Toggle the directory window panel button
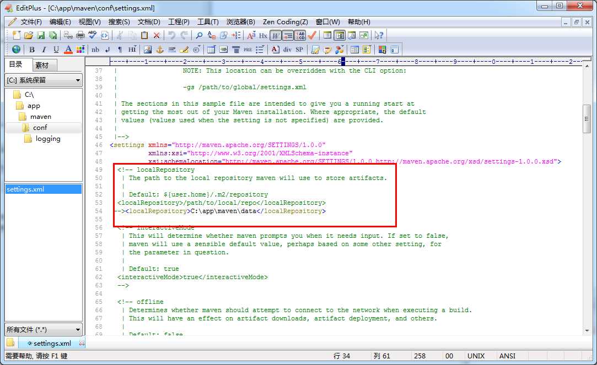 coord(340,35)
